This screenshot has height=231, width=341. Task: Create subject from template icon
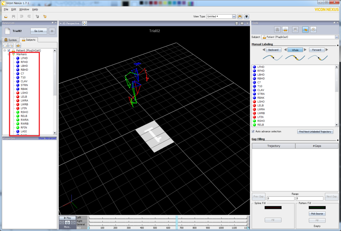point(11,45)
